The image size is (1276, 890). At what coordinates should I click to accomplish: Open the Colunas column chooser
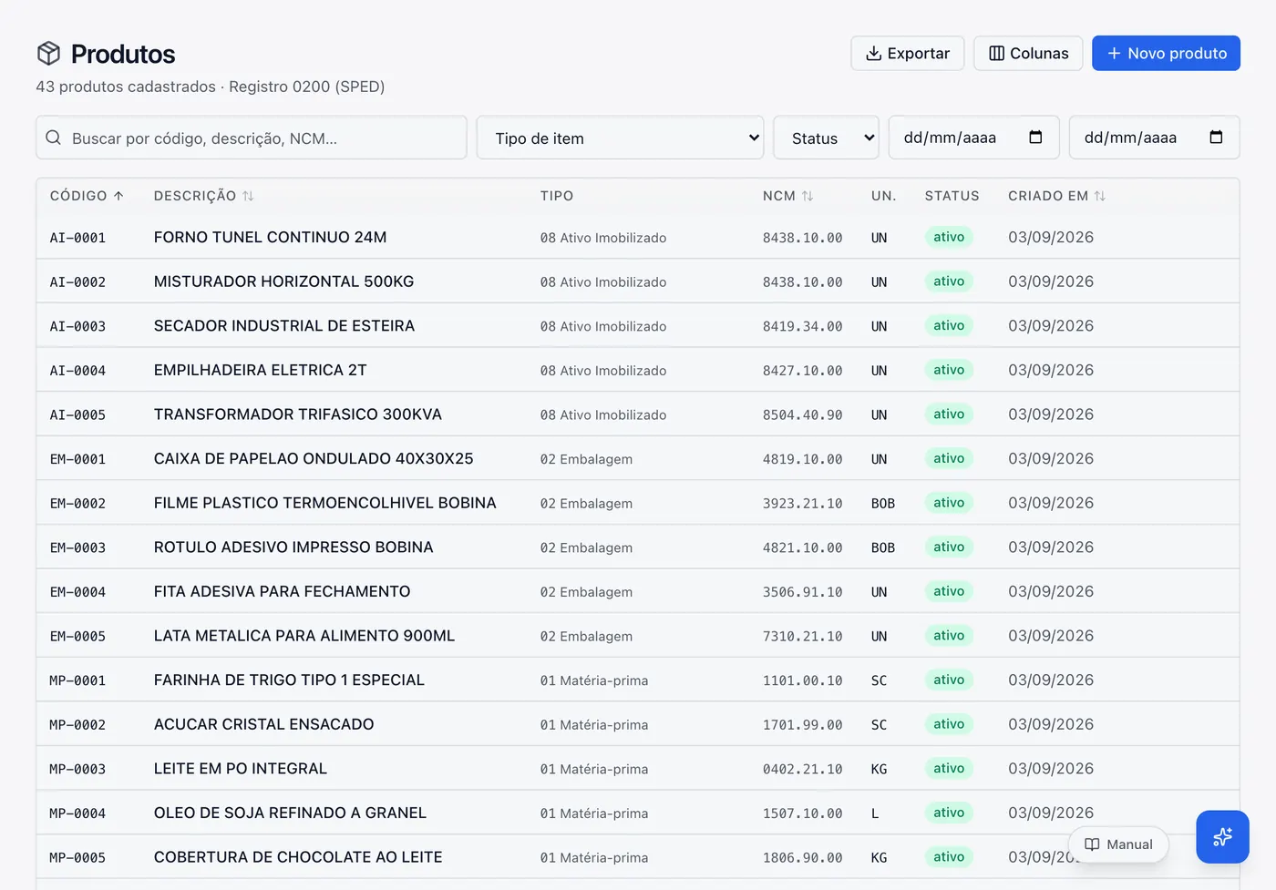(1028, 53)
